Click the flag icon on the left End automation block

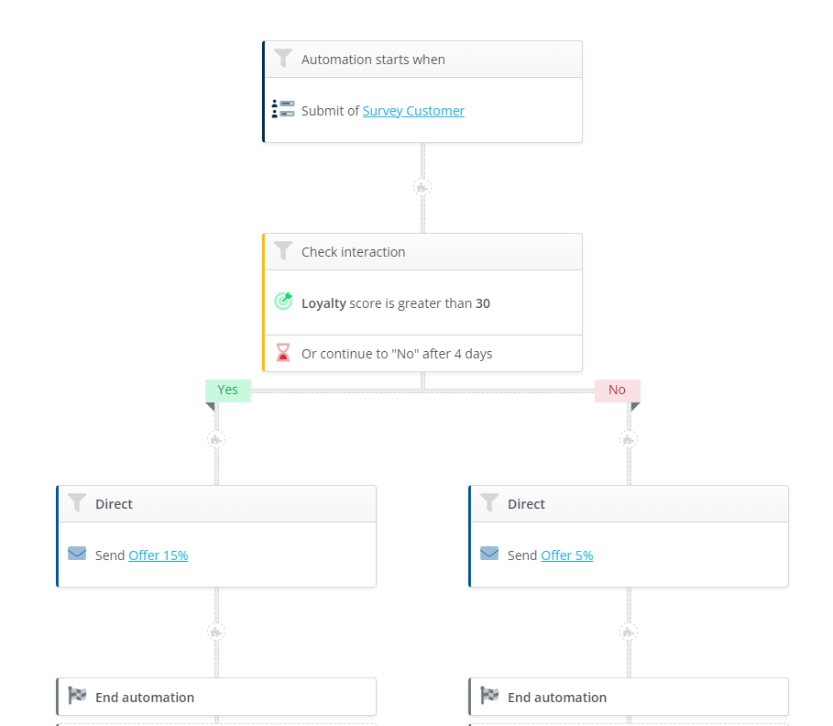tap(77, 696)
